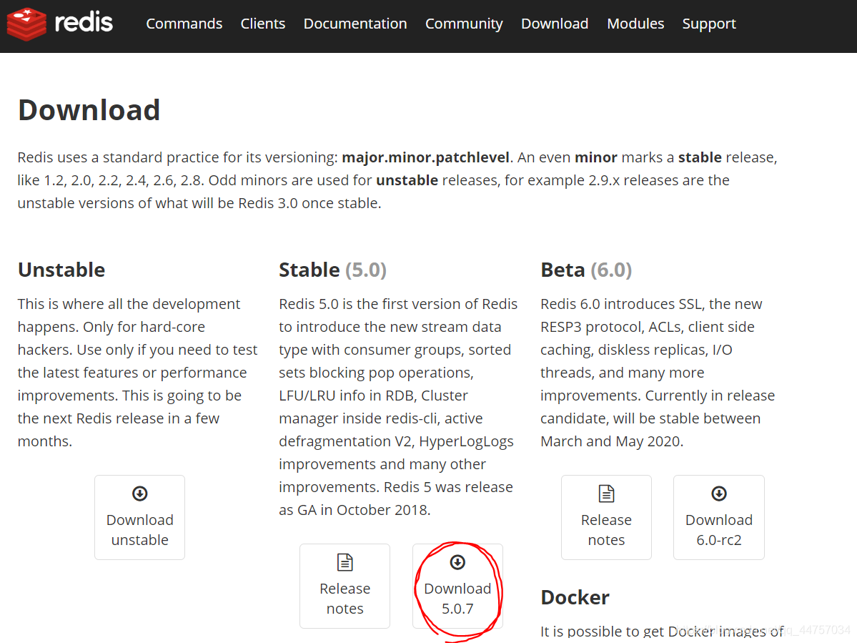Image resolution: width=857 pixels, height=643 pixels.
Task: Open the Commands menu item
Action: (184, 24)
